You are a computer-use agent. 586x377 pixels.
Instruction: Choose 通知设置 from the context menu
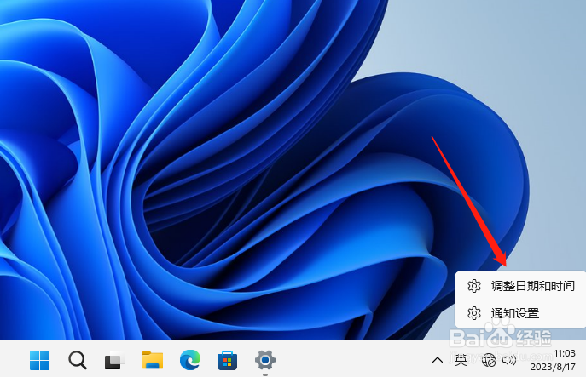[x=520, y=313]
